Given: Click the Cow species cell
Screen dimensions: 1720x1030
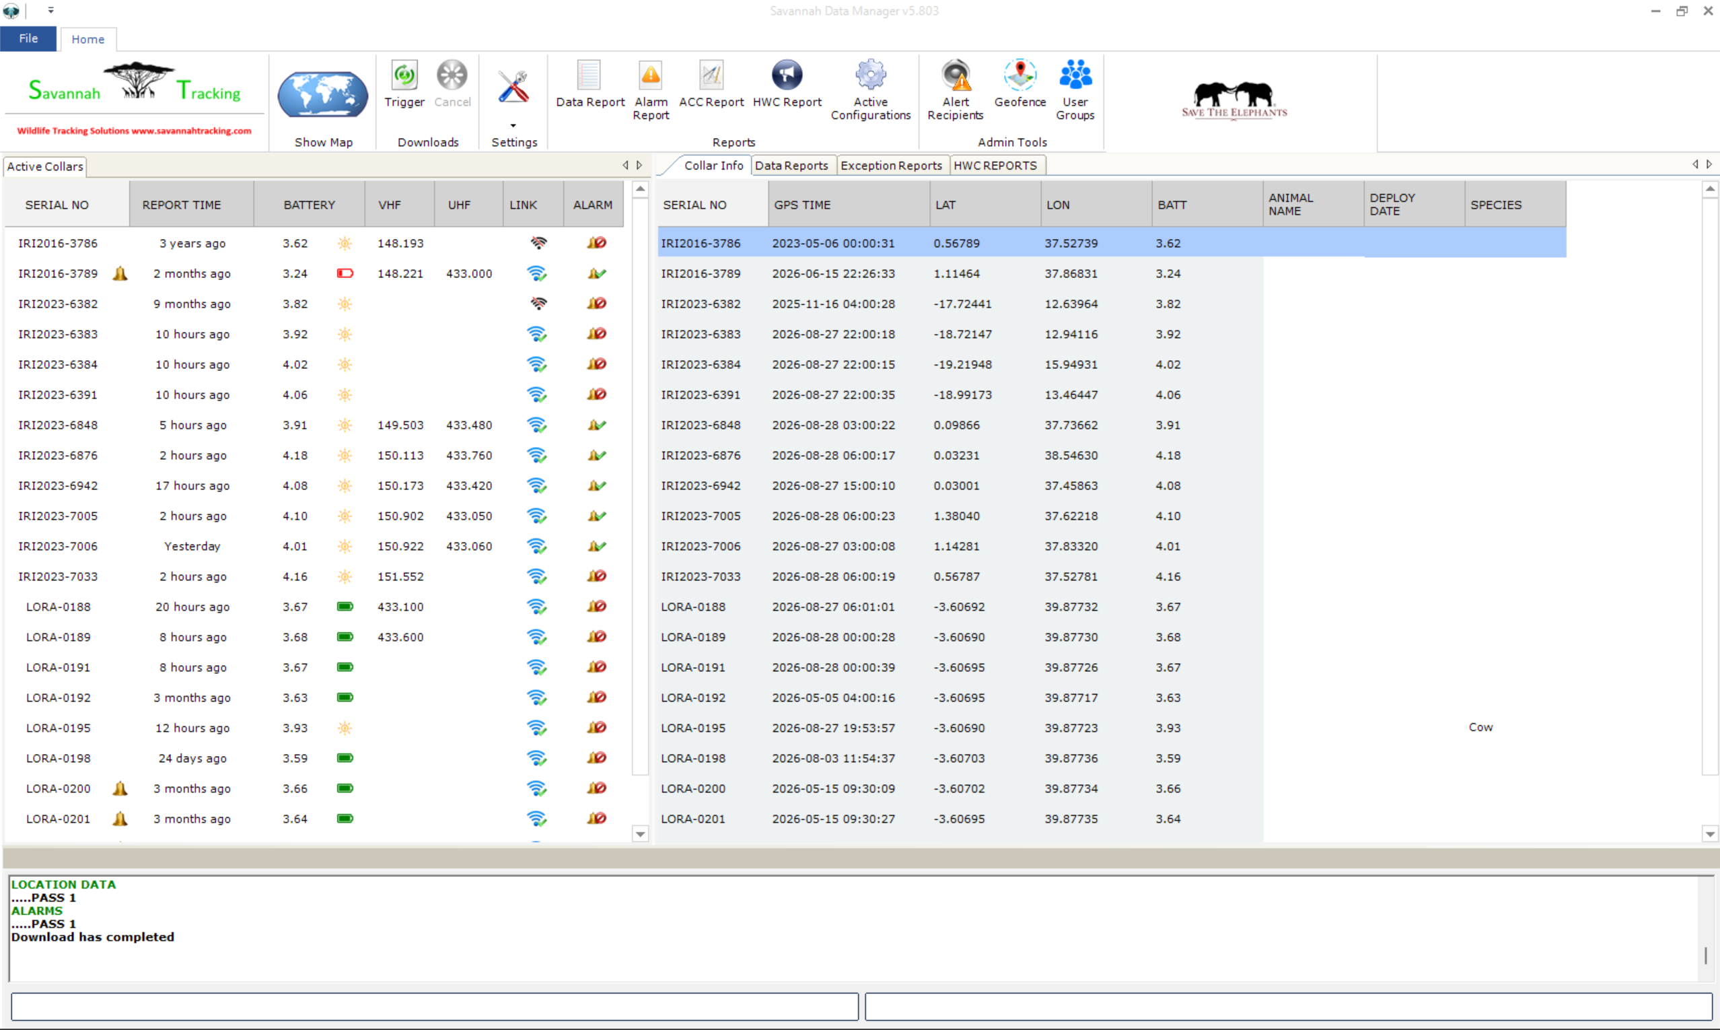Looking at the screenshot, I should [x=1480, y=727].
